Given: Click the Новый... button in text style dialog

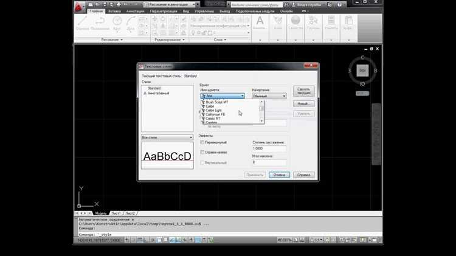Looking at the screenshot, I should click(x=303, y=103).
